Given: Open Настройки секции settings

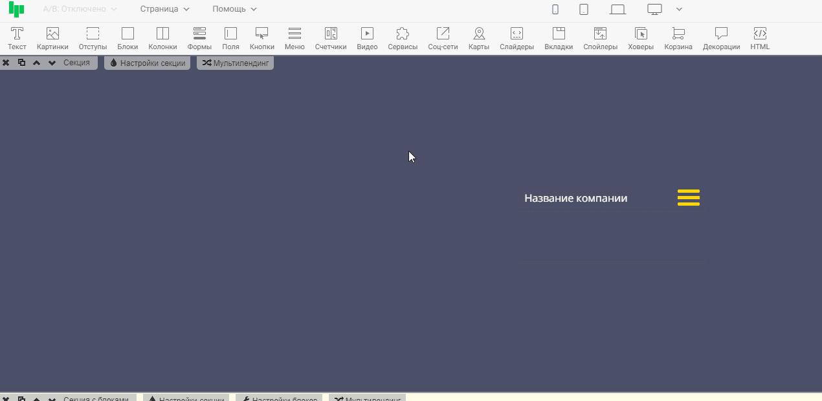Looking at the screenshot, I should click(148, 63).
